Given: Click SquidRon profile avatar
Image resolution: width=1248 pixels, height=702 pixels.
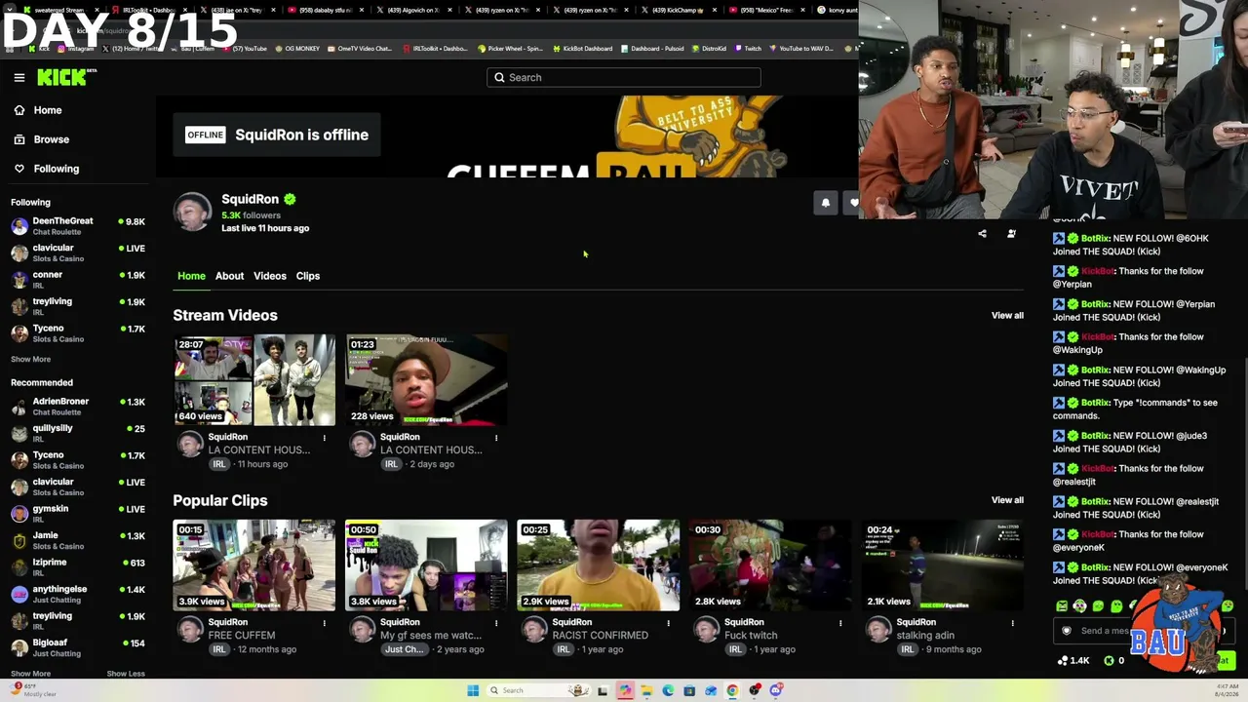Looking at the screenshot, I should coord(192,212).
